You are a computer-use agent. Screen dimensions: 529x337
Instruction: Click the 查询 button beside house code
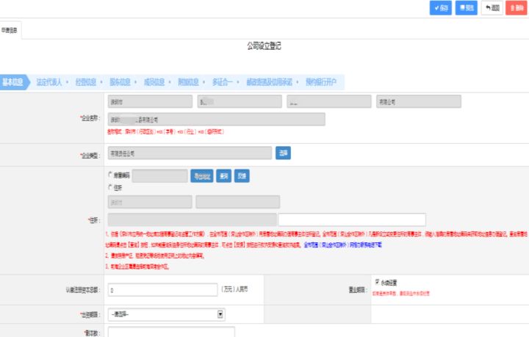click(x=223, y=176)
